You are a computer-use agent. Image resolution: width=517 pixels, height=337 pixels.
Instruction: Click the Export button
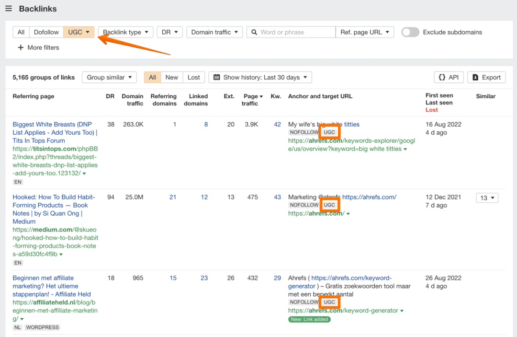(x=486, y=77)
